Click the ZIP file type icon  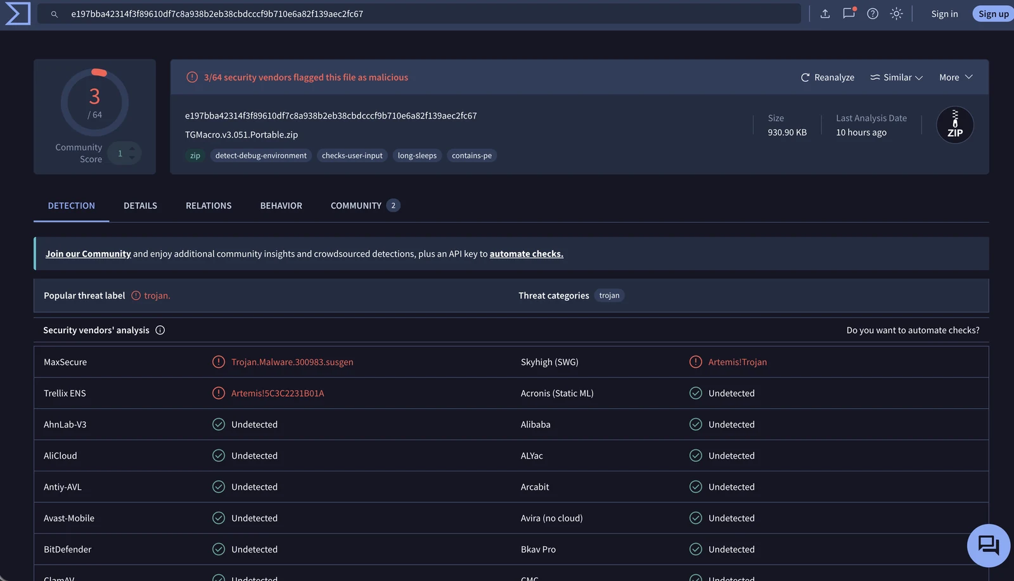click(955, 125)
